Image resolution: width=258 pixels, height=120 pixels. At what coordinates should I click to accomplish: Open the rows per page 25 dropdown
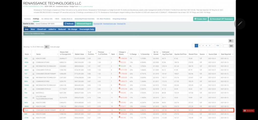pos(47,47)
